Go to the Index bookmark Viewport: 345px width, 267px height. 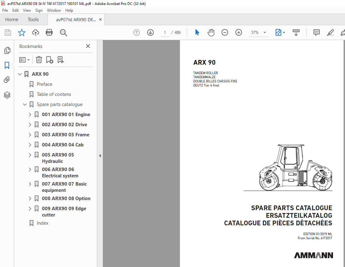tap(43, 223)
